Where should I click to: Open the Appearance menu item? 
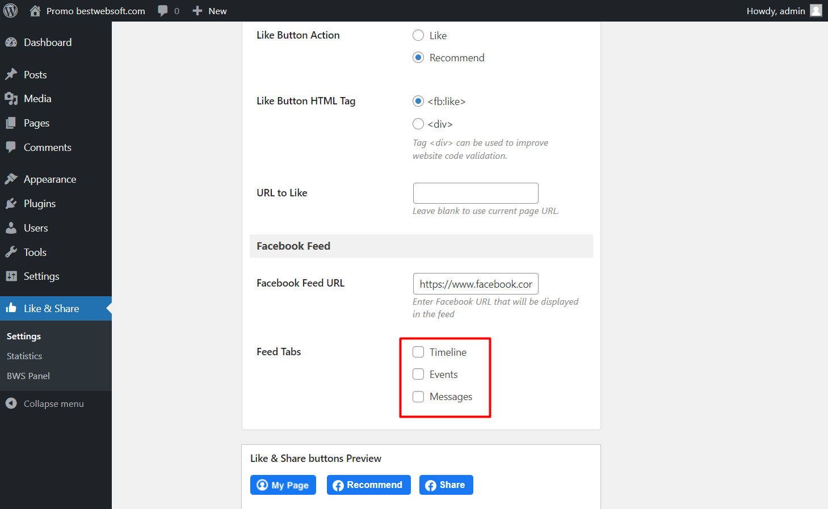pyautogui.click(x=56, y=179)
